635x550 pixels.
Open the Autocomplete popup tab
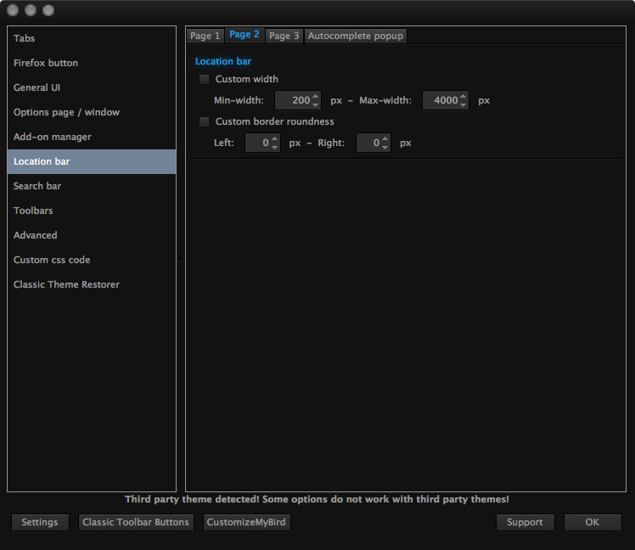(355, 36)
